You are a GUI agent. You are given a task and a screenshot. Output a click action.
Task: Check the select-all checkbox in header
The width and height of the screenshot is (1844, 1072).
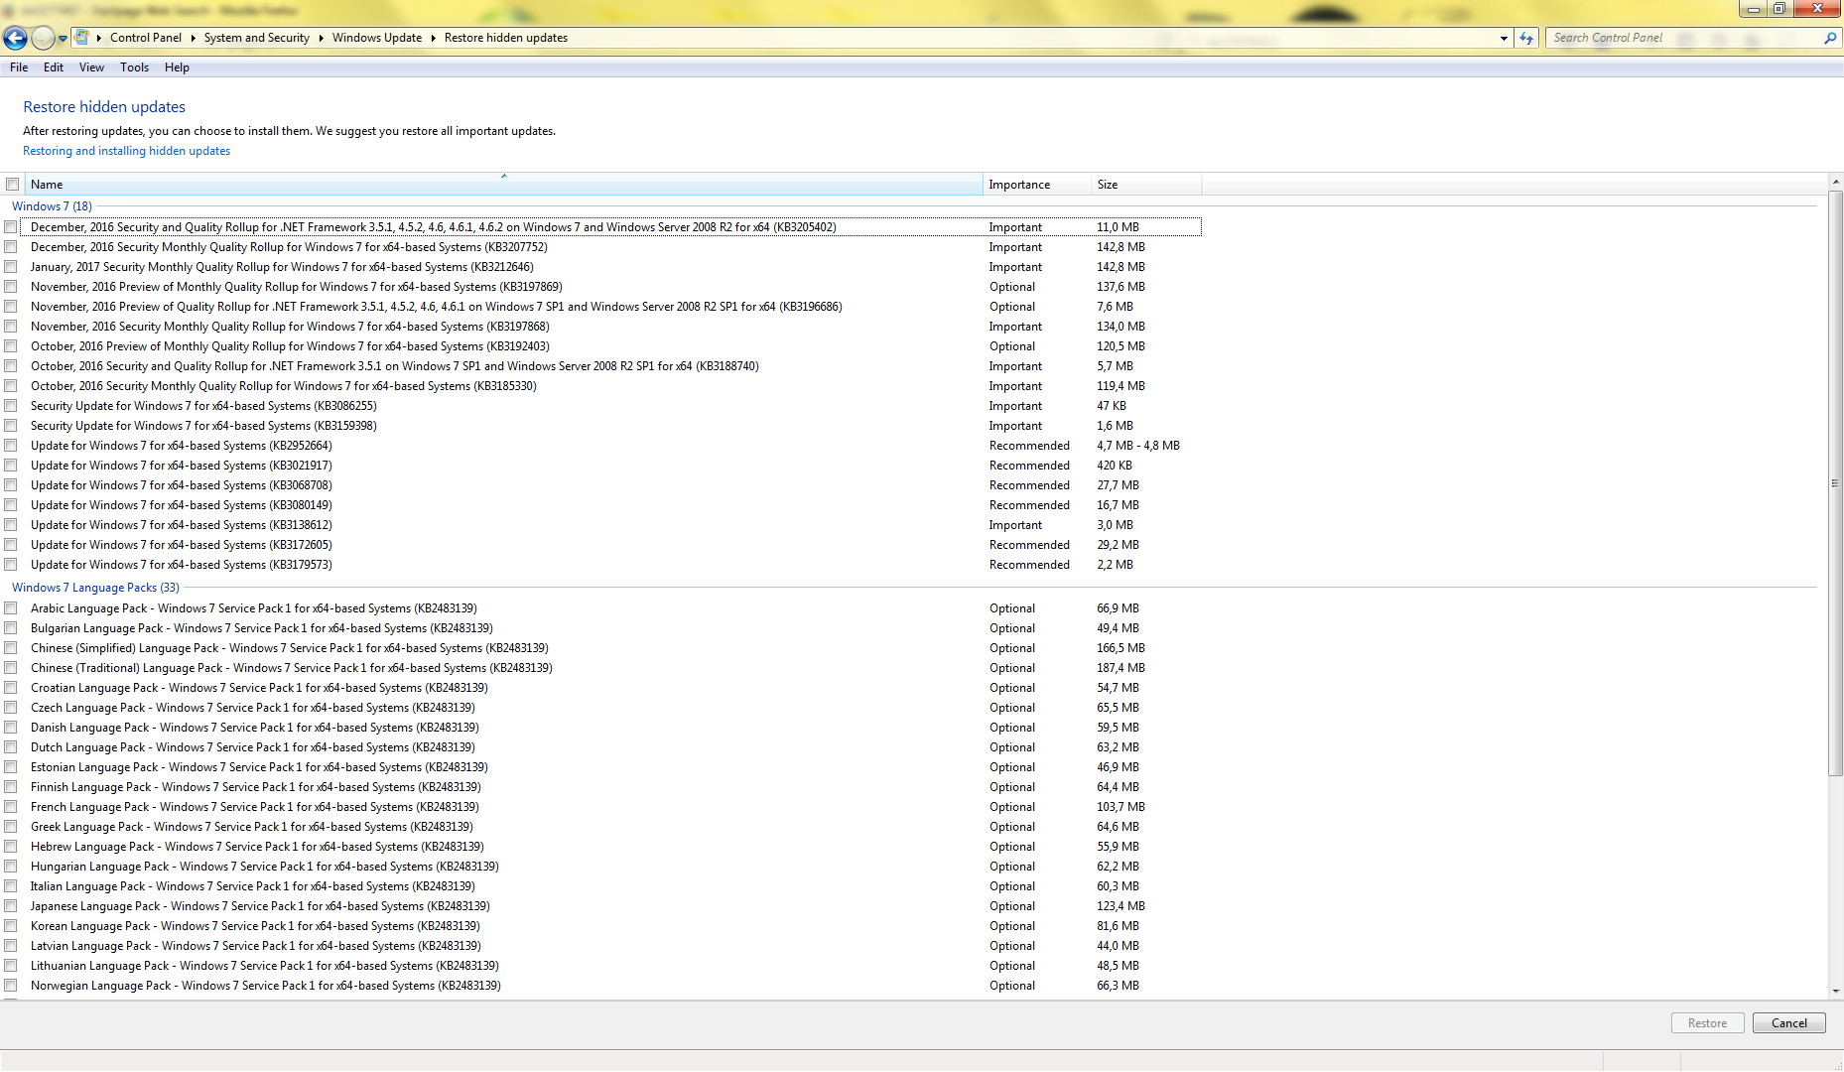[12, 185]
